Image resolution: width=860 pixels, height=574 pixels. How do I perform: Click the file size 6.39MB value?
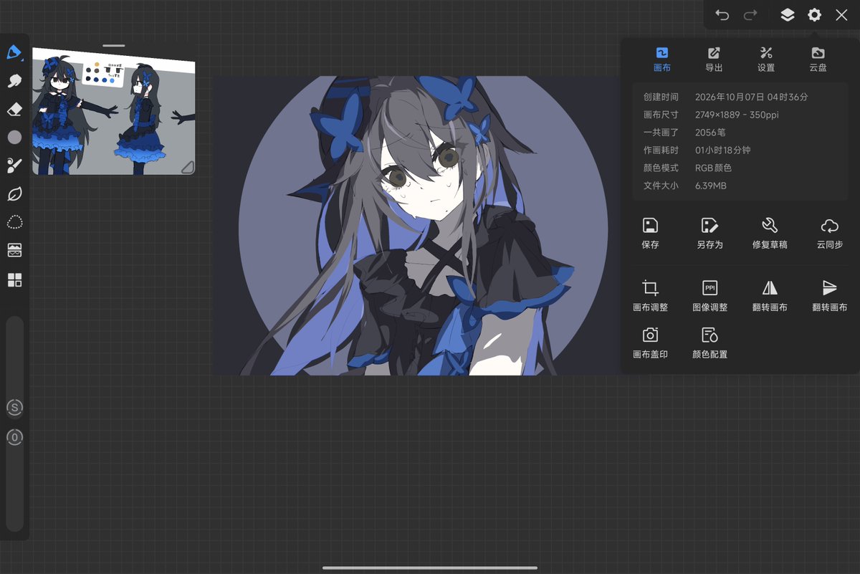[711, 186]
